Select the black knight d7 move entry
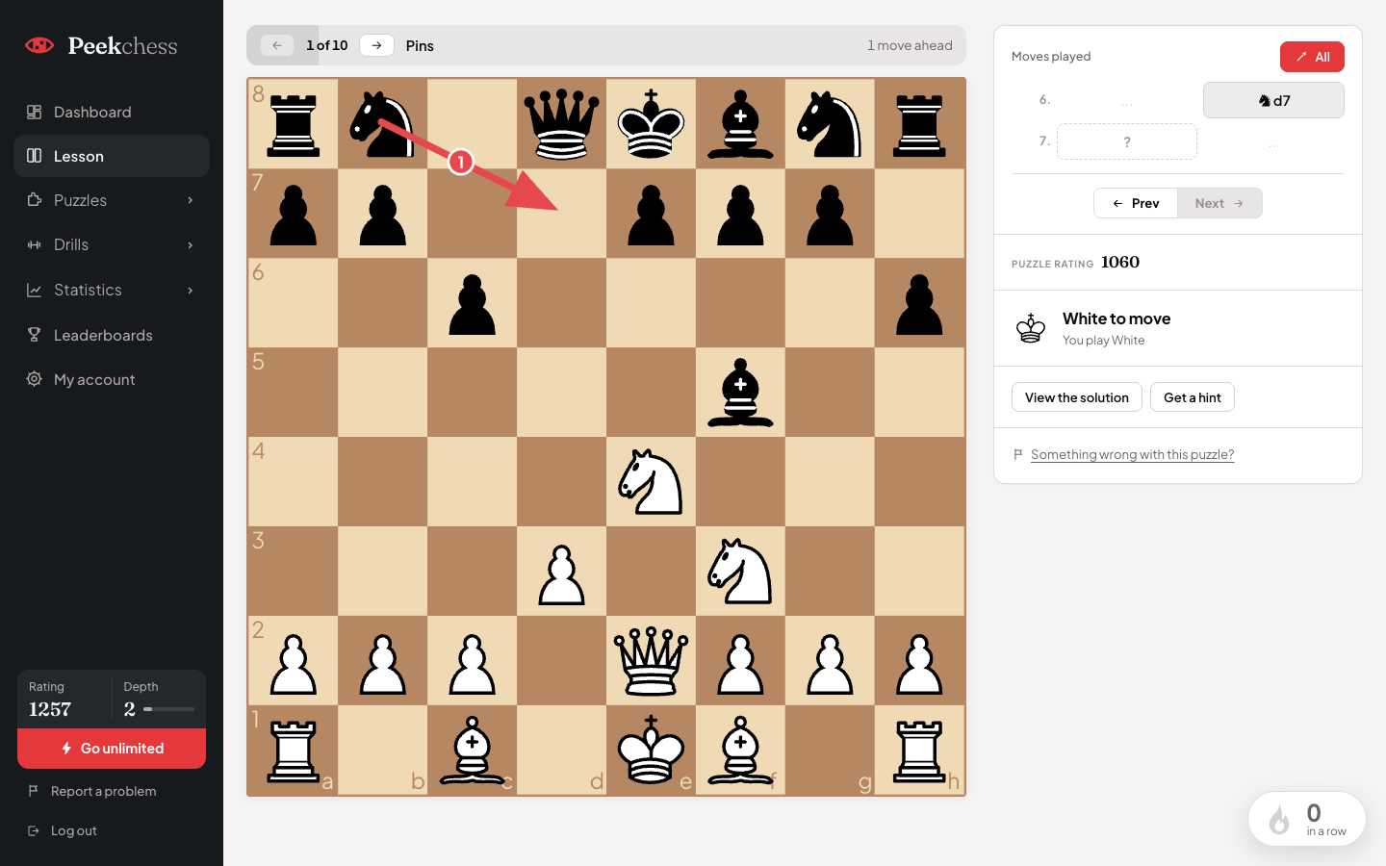 pyautogui.click(x=1273, y=100)
